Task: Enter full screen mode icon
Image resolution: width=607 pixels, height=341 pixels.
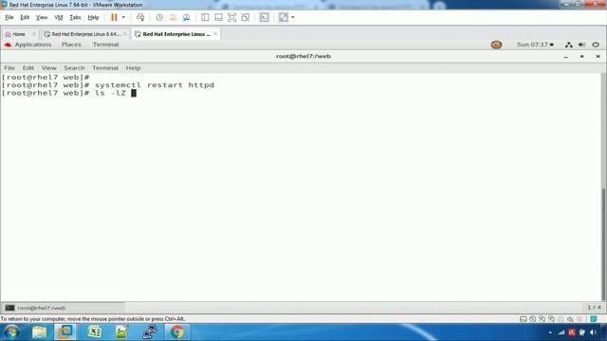Action: (231, 17)
